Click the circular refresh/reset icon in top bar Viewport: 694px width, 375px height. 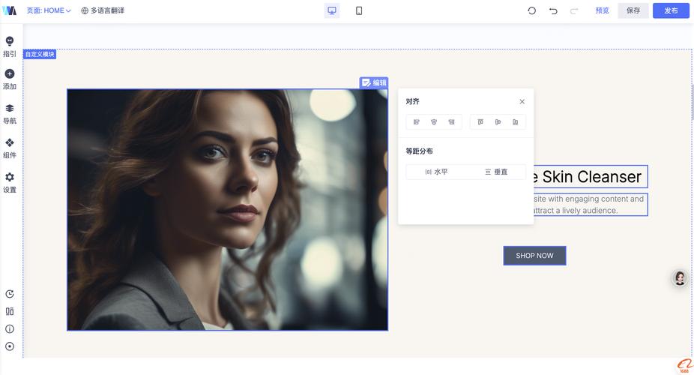pyautogui.click(x=531, y=10)
